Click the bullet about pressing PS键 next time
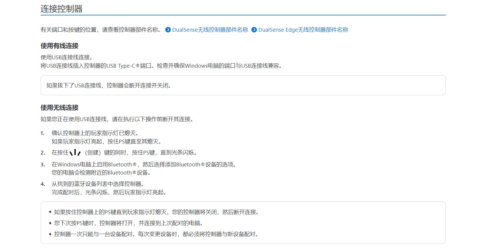 pyautogui.click(x=128, y=223)
